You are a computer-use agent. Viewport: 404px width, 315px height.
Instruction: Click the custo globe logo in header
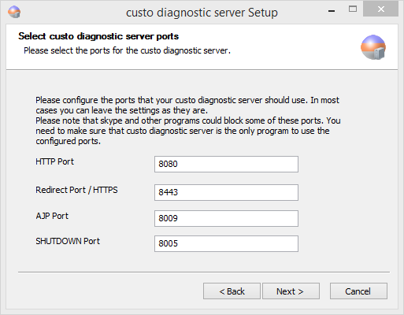(373, 47)
